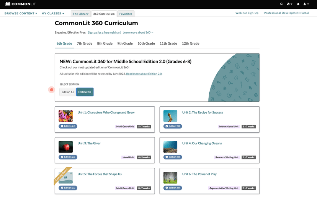The image size is (317, 200).
Task: Expand Learn more about 360
Action: [x=138, y=33]
